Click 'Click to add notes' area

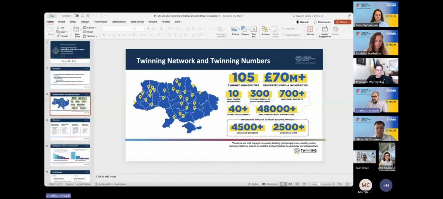click(x=106, y=177)
